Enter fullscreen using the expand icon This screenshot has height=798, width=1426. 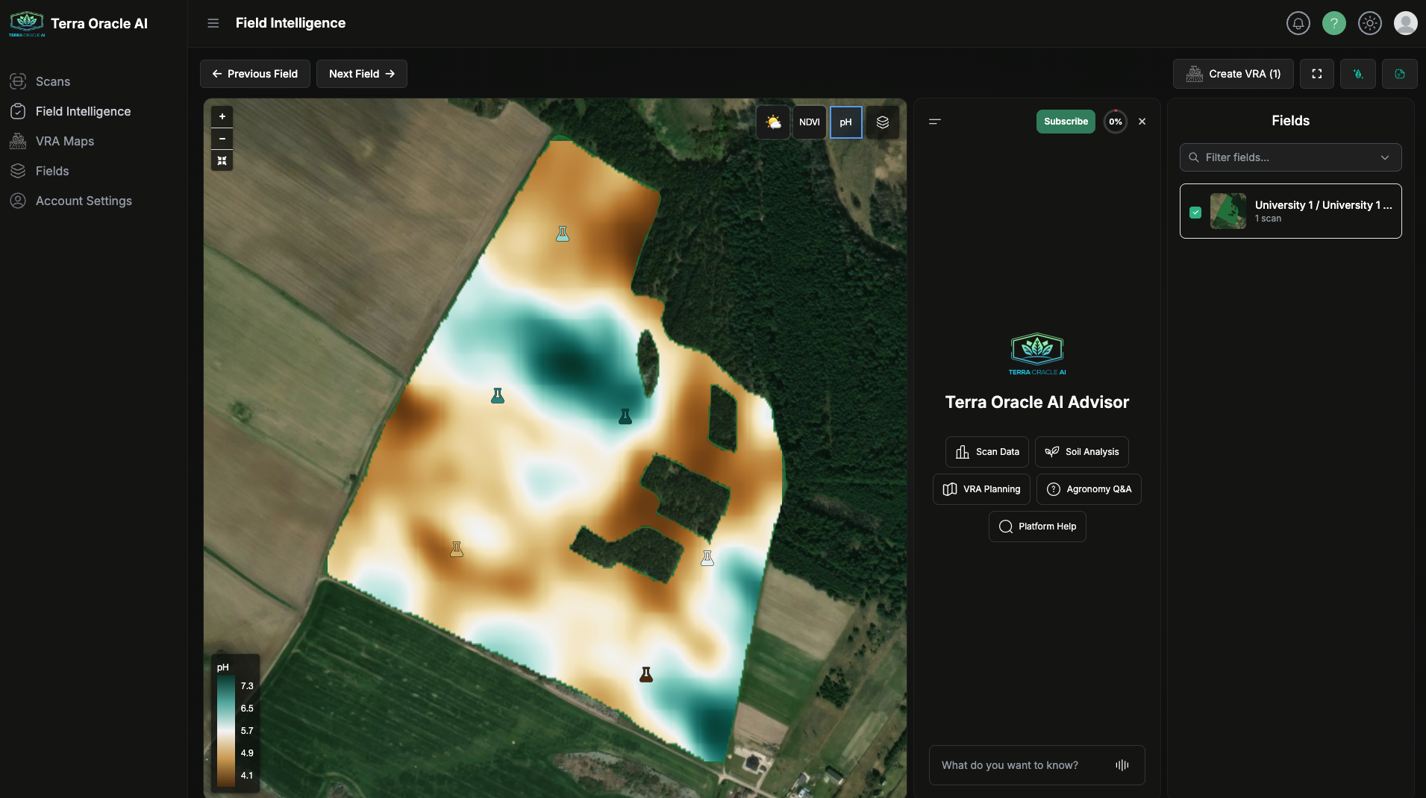pos(1316,73)
